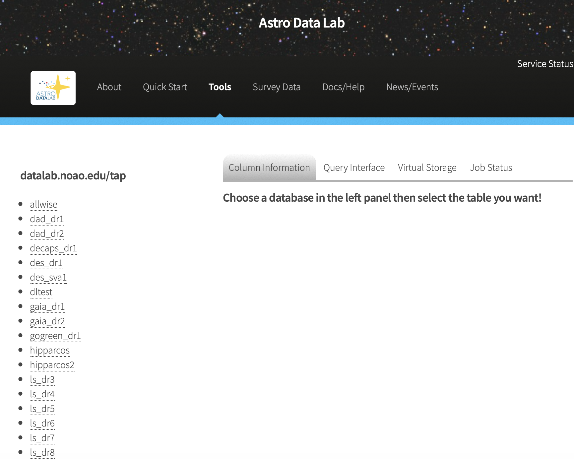Open the Service Status link
The height and width of the screenshot is (459, 574).
[545, 64]
